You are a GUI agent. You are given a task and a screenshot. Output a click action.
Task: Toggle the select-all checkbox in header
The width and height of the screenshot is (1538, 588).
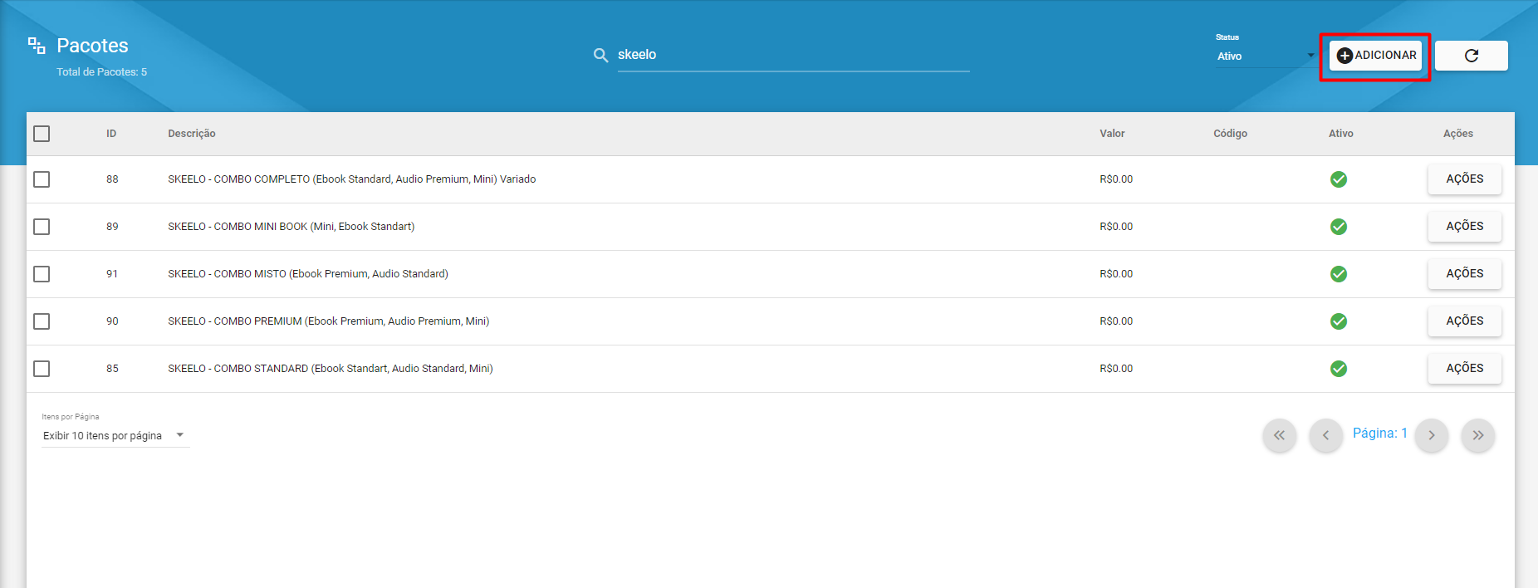[42, 134]
